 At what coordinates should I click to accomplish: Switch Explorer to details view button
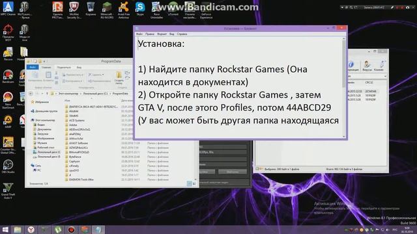(190, 183)
